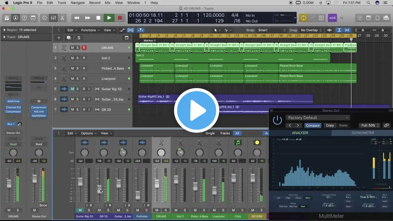Select Peak mode in MultiMeter
This screenshot has height=221, width=393.
tap(303, 207)
